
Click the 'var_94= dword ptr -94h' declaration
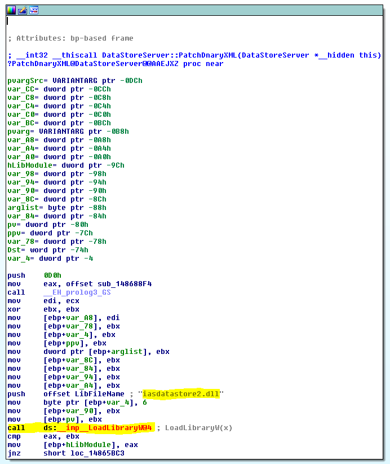point(57,182)
